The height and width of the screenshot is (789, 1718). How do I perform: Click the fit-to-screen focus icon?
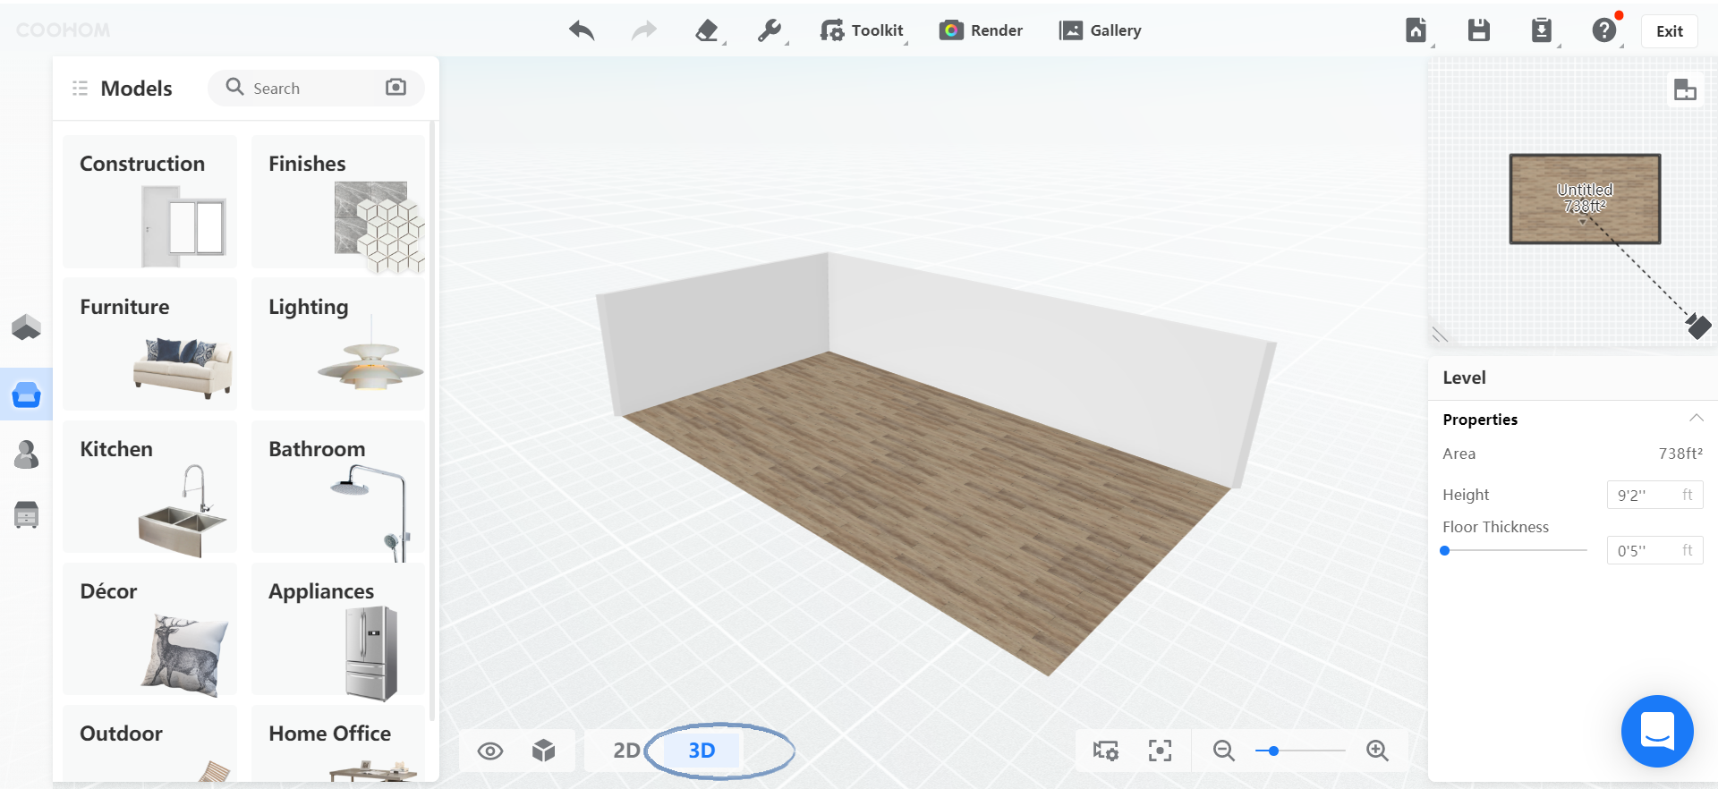point(1160,751)
